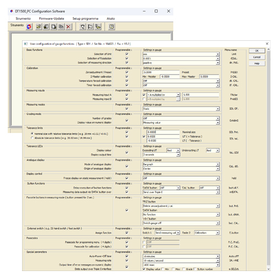Open the 'DATA' button delay dropdown
This screenshot has height=276, width=276.
tap(170, 188)
